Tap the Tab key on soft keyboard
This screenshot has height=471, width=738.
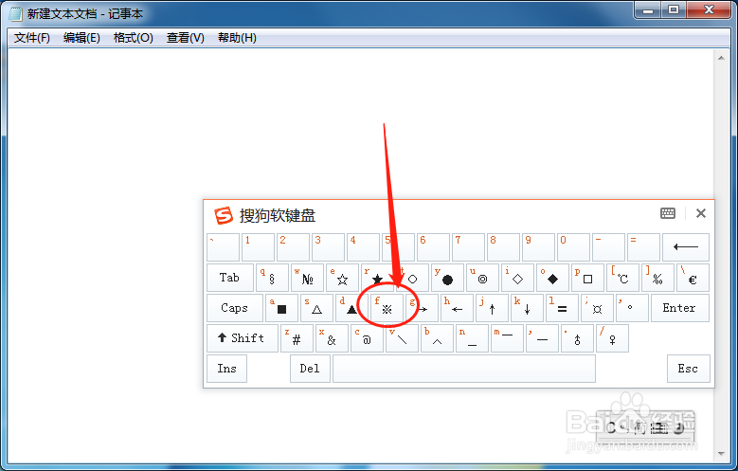(x=229, y=278)
